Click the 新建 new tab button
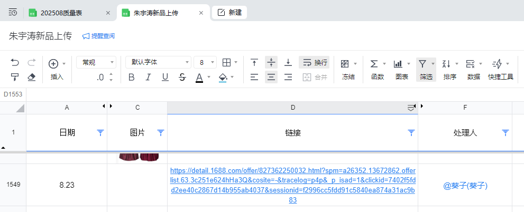The image size is (524, 212). coord(229,13)
